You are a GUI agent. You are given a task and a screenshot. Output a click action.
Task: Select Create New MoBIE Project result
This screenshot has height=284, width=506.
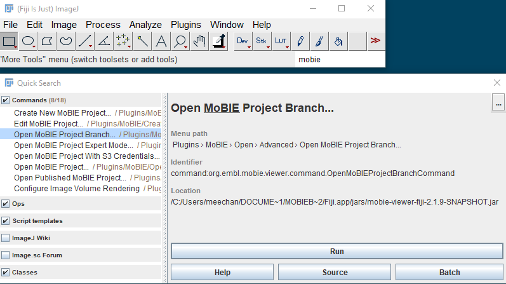pyautogui.click(x=81, y=112)
